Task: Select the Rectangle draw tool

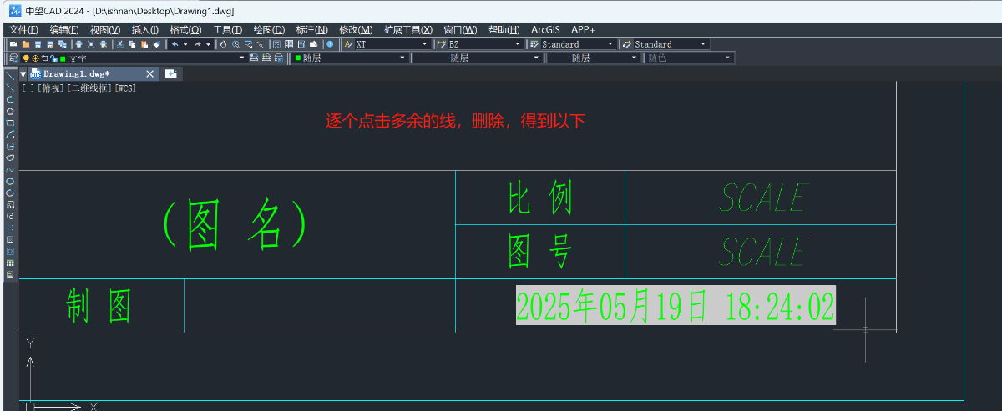Action: pos(10,123)
